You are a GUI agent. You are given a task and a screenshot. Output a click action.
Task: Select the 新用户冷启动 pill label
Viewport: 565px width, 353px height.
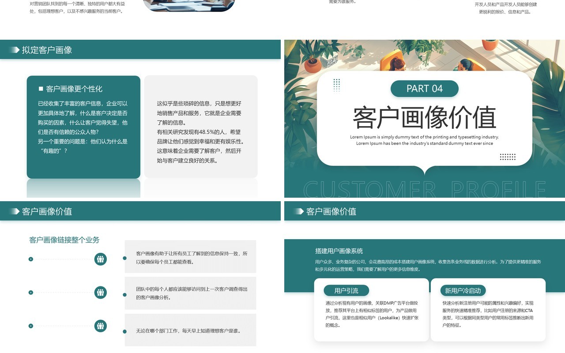pyautogui.click(x=463, y=290)
